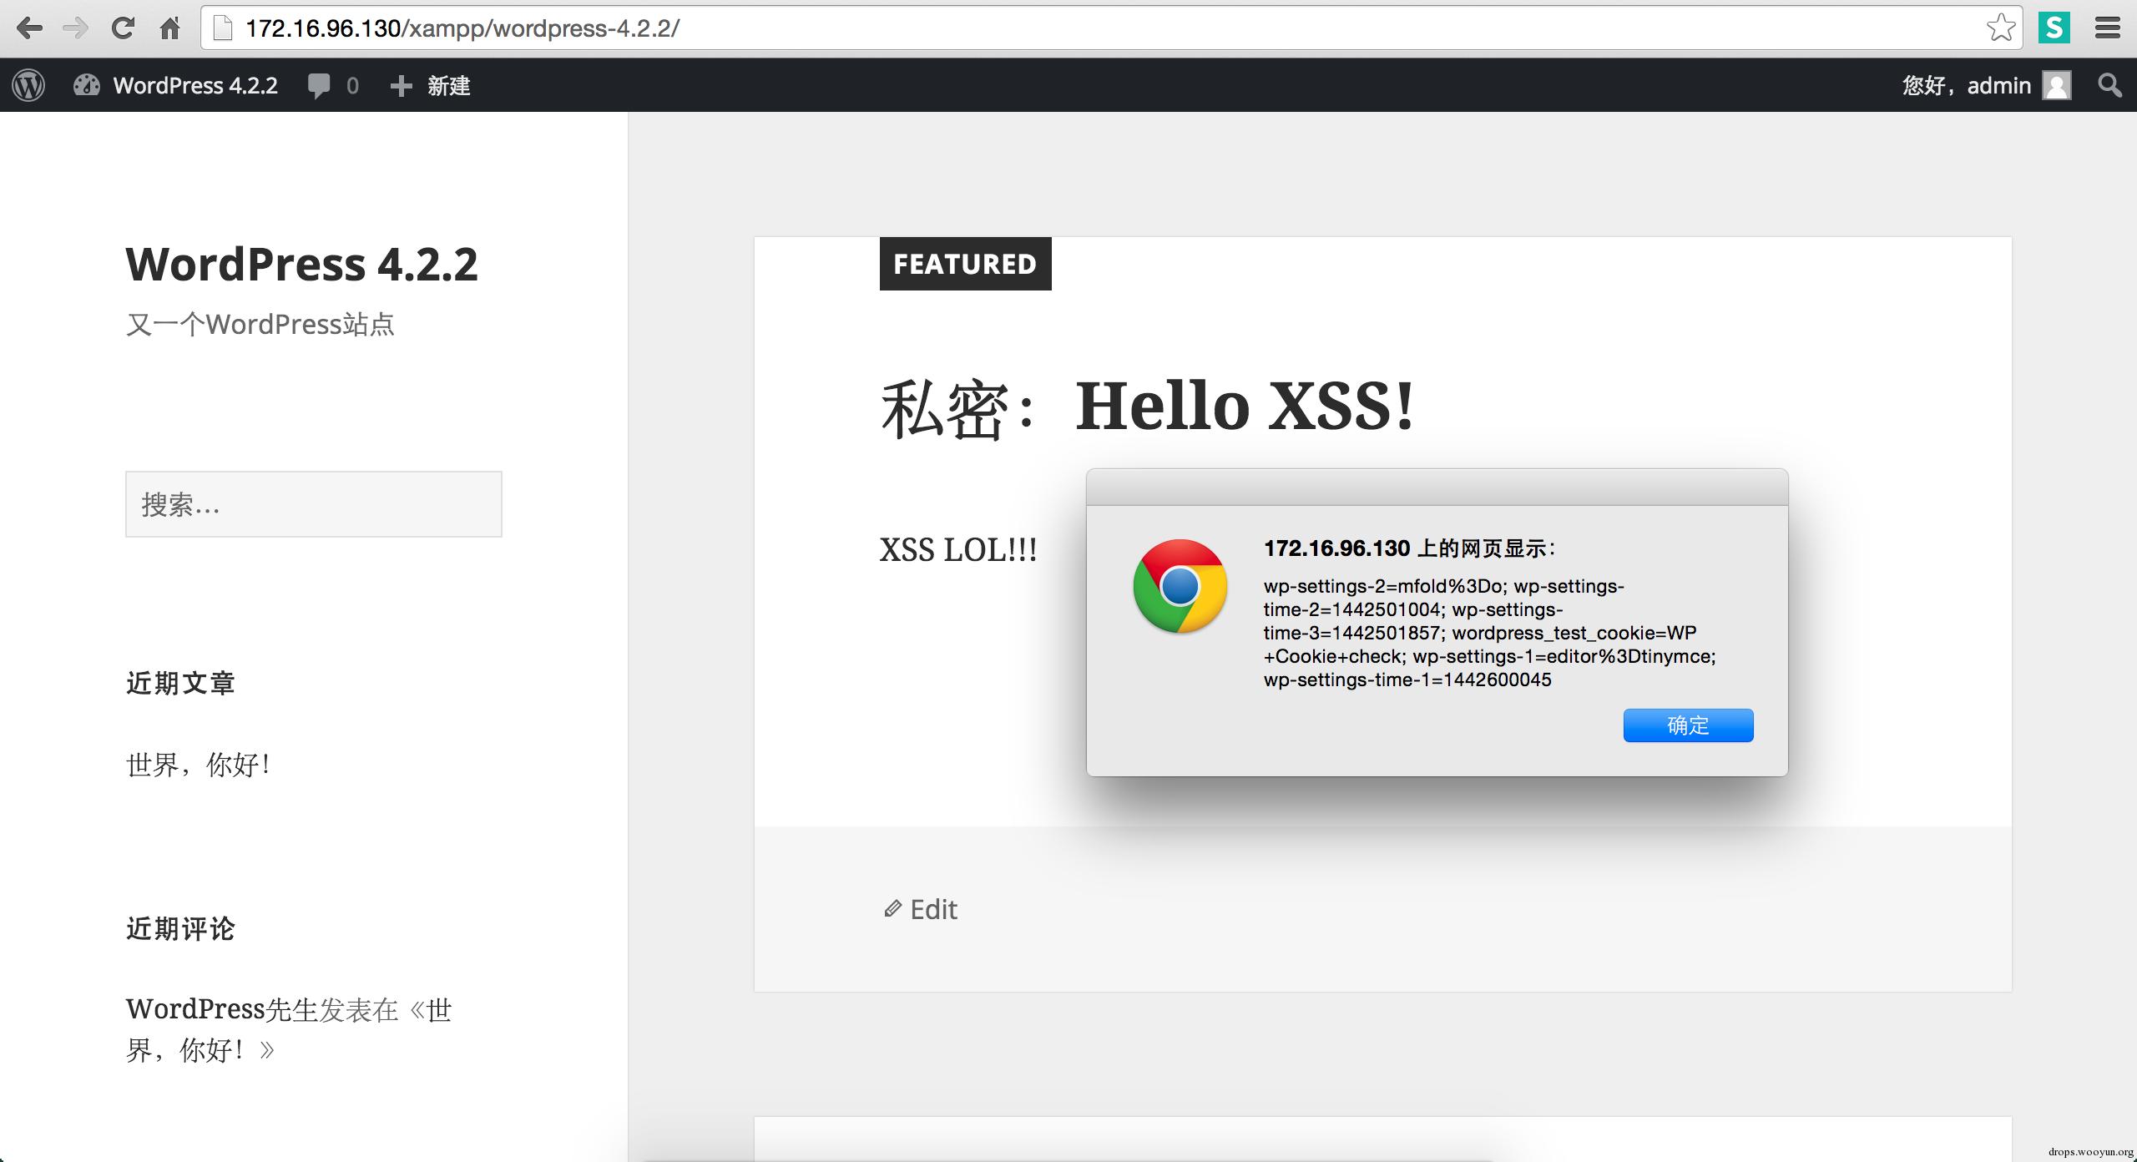Click the XSS LOL!!! post text
The width and height of the screenshot is (2137, 1162).
pos(958,550)
